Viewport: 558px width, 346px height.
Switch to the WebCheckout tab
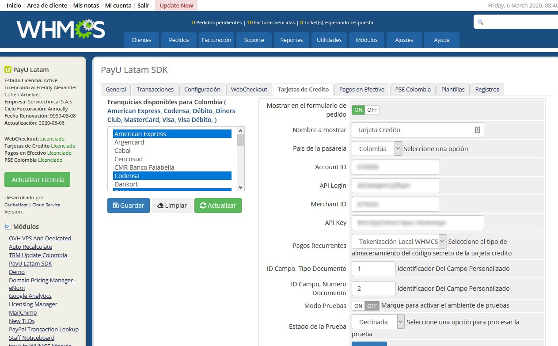[249, 89]
